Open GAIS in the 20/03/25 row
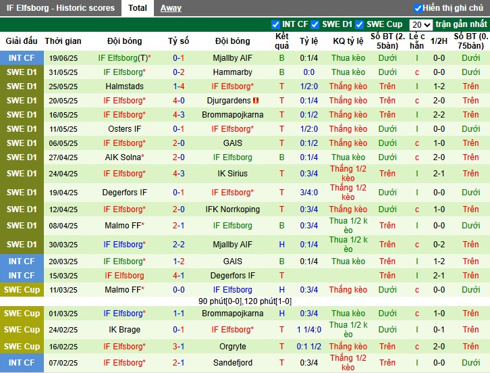The height and width of the screenshot is (373, 490). tap(232, 262)
